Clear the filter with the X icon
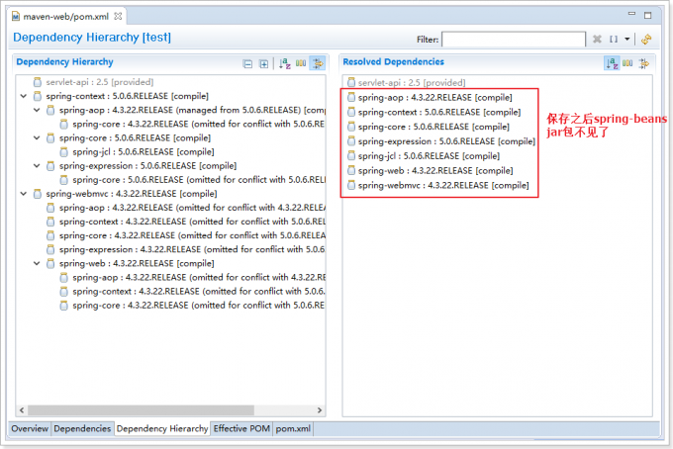Viewport: 673px width, 449px height. click(597, 40)
